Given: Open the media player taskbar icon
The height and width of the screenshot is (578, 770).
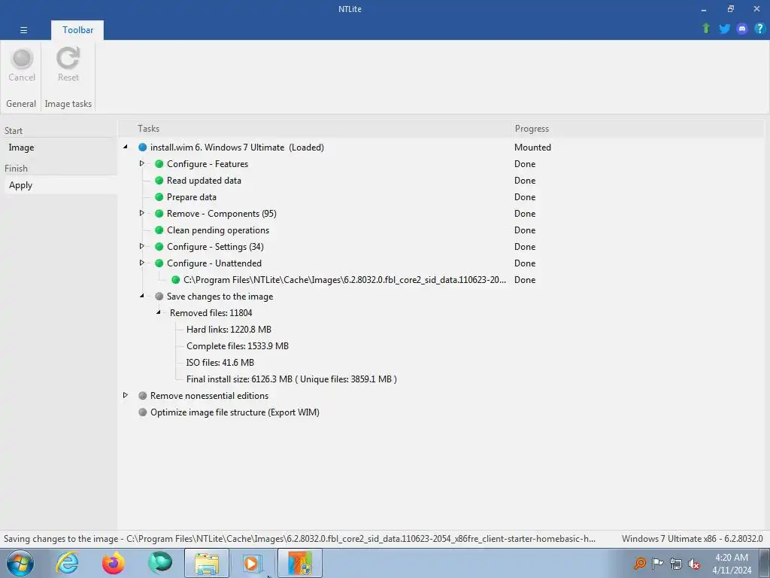Looking at the screenshot, I should [253, 563].
